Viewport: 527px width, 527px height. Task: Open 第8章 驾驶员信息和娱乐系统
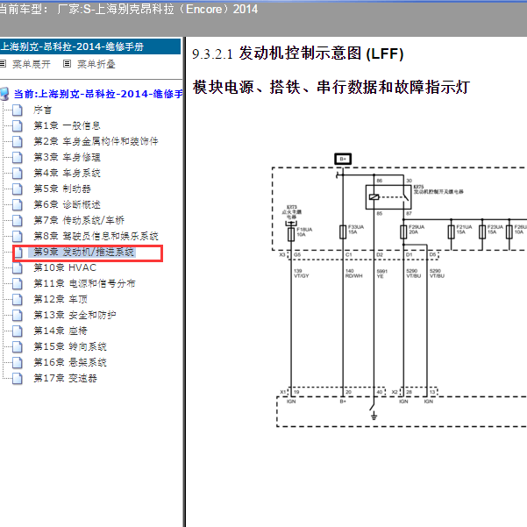pyautogui.click(x=96, y=236)
